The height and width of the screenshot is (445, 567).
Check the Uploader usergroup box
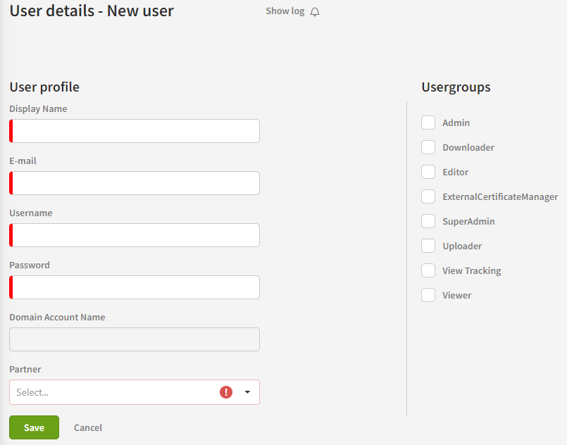pyautogui.click(x=428, y=246)
